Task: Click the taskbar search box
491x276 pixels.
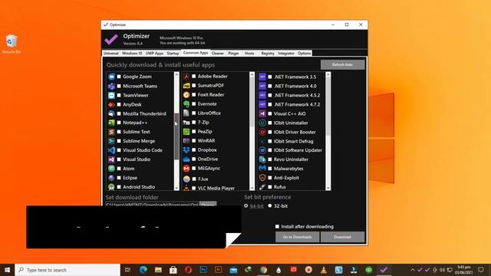Action: tap(68, 270)
